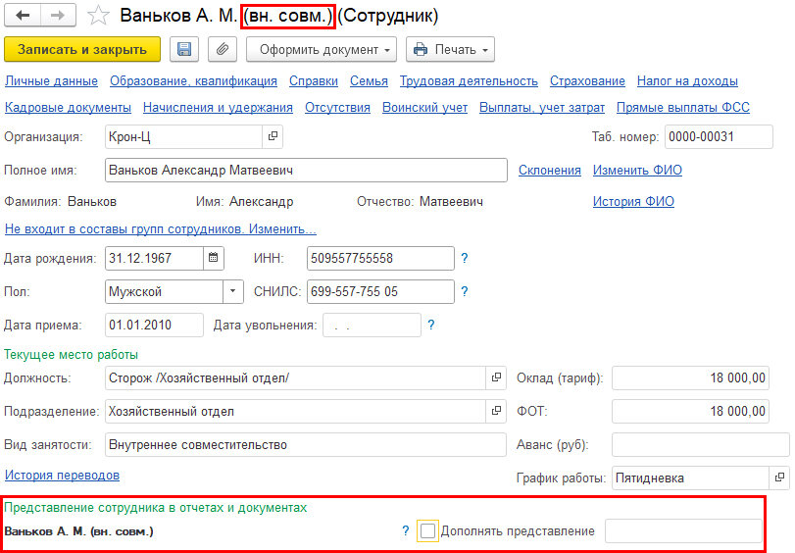Screen dimensions: 795x553
Task: Open attached files with the paperclip icon
Action: (x=223, y=49)
